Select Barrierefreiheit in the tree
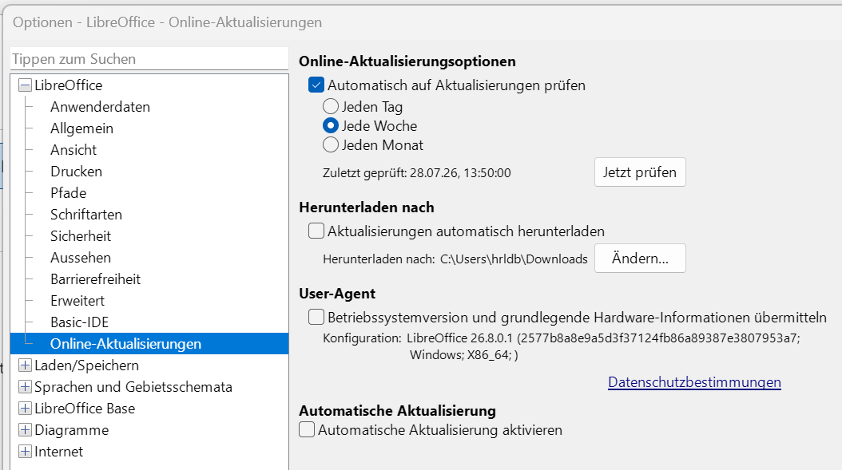This screenshot has width=842, height=470. click(95, 279)
